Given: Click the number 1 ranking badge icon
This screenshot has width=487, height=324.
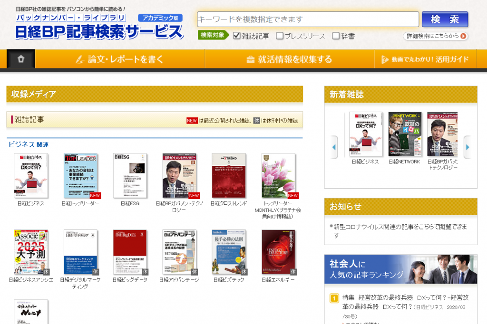Looking at the screenshot, I should tap(334, 298).
